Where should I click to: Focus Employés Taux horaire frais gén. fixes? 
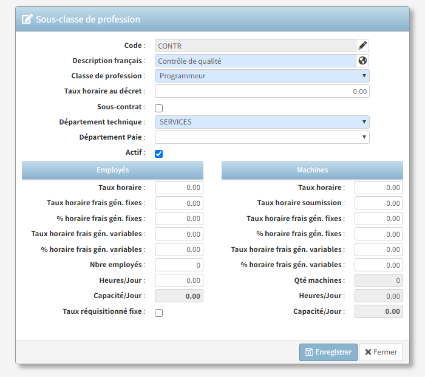(179, 203)
